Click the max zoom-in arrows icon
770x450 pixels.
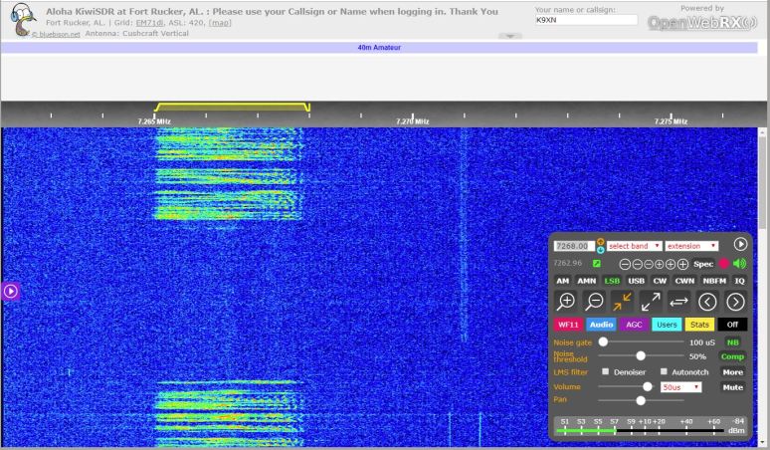(622, 301)
